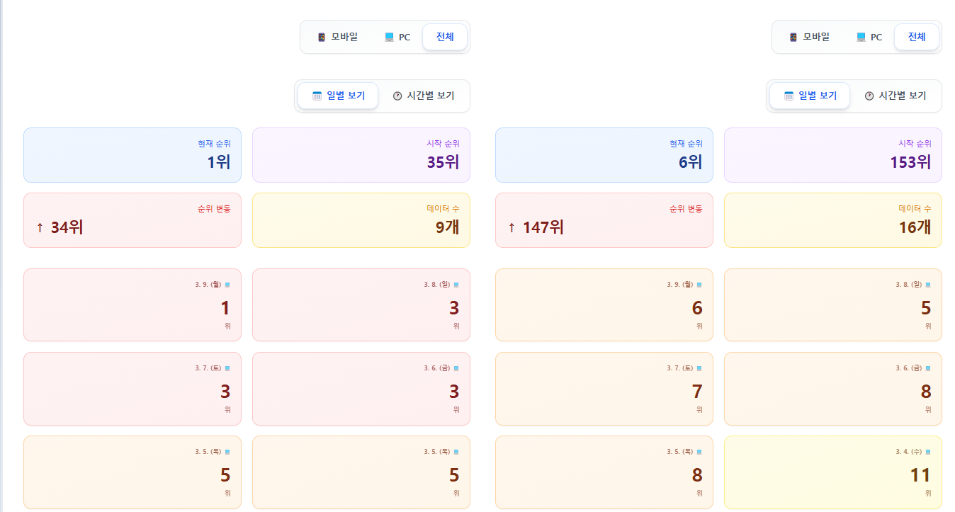Click the calendar icon in the 1위 panel
This screenshot has width=955, height=512.
[317, 96]
